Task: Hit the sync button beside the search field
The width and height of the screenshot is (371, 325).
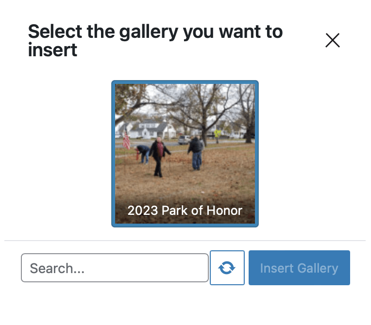Action: pyautogui.click(x=227, y=268)
